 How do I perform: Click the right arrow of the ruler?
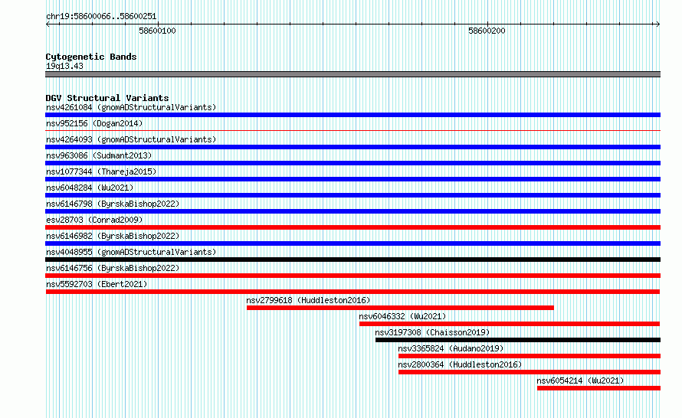[657, 24]
